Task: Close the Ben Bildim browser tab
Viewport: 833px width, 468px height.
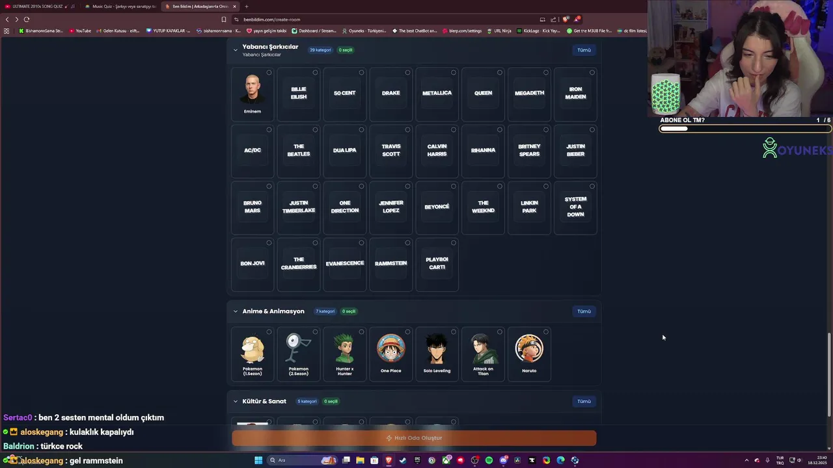Action: 234,6
